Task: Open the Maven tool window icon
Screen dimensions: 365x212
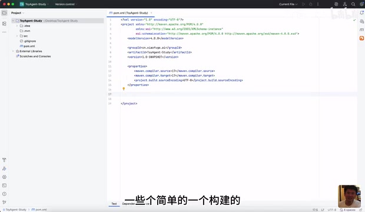Action: click(x=361, y=29)
